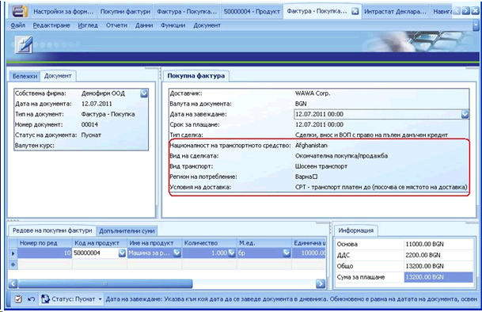Click the Срок за плащане value
This screenshot has width=482, height=312.
pyautogui.click(x=319, y=124)
